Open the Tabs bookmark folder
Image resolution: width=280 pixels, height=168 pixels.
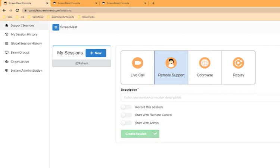(x=8, y=17)
